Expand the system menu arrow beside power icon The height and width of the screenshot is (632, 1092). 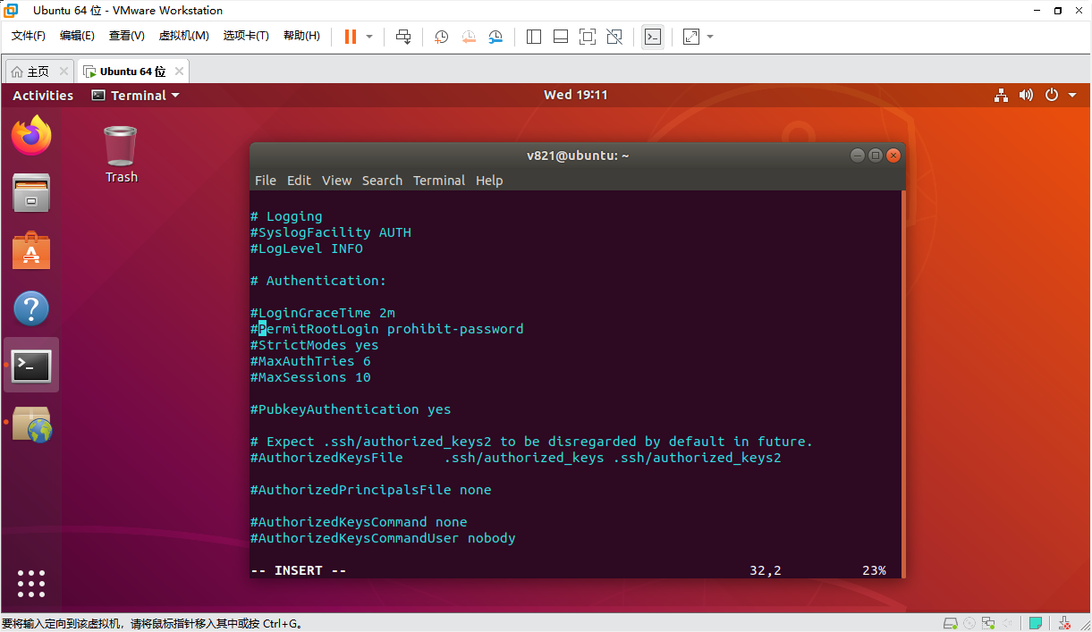click(x=1071, y=96)
